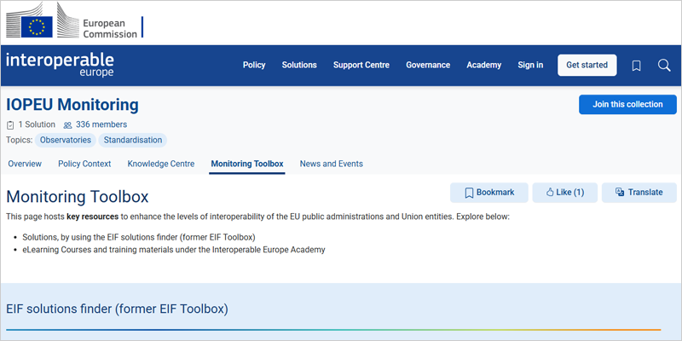The image size is (682, 341).
Task: Open the bookmarks icon in header
Action: coord(636,66)
